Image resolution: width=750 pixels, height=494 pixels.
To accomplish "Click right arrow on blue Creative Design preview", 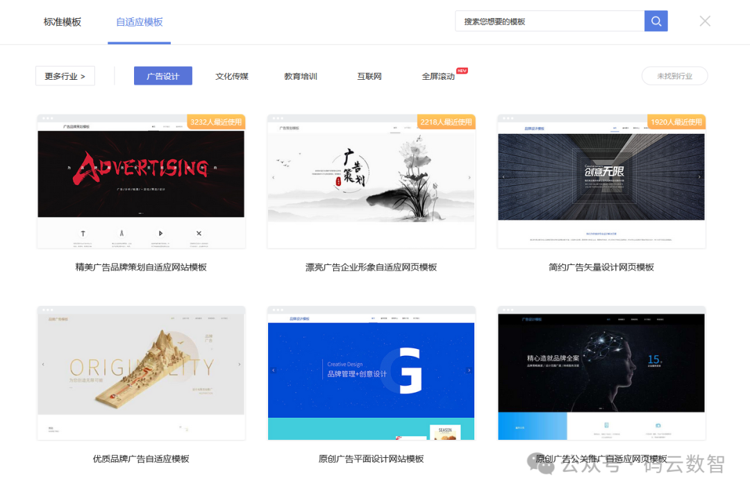I will (x=469, y=370).
